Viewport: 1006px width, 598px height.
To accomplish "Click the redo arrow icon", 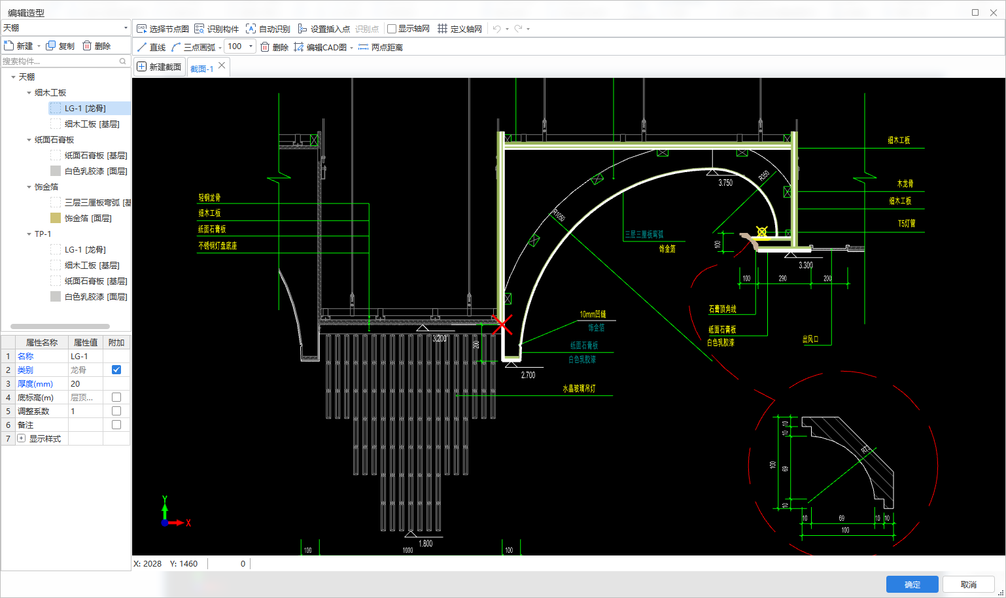I will (518, 29).
